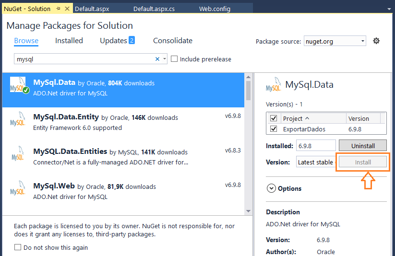Click the Description heading
395x256 pixels.
click(x=283, y=212)
